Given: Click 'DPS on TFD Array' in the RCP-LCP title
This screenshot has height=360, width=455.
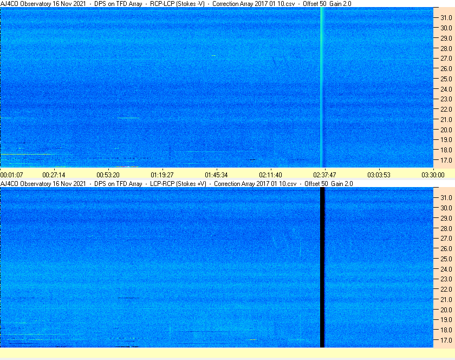Looking at the screenshot, I should [118, 4].
